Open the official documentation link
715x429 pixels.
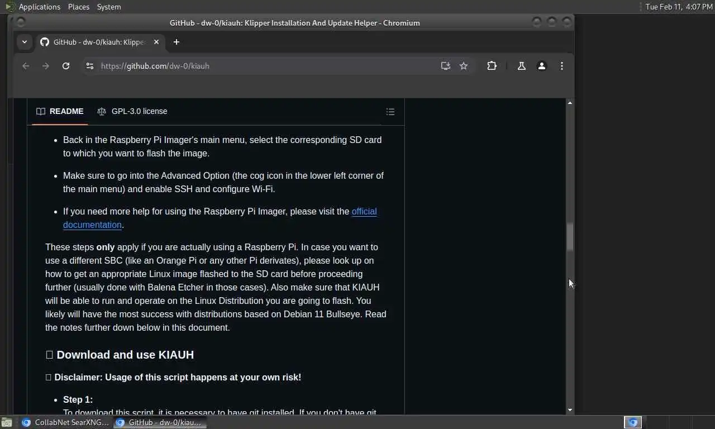tap(220, 218)
